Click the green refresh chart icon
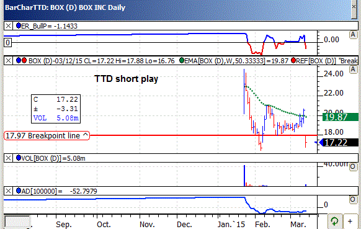Screen dimensions: 361x229 (x=335, y=222)
